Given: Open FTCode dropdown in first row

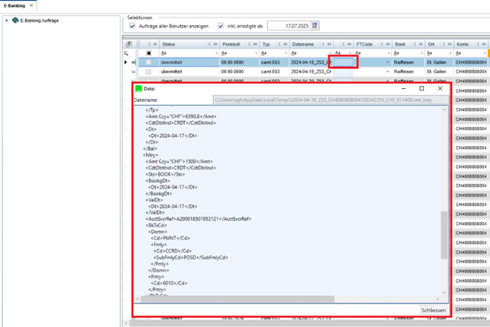Looking at the screenshot, I should 387,62.
